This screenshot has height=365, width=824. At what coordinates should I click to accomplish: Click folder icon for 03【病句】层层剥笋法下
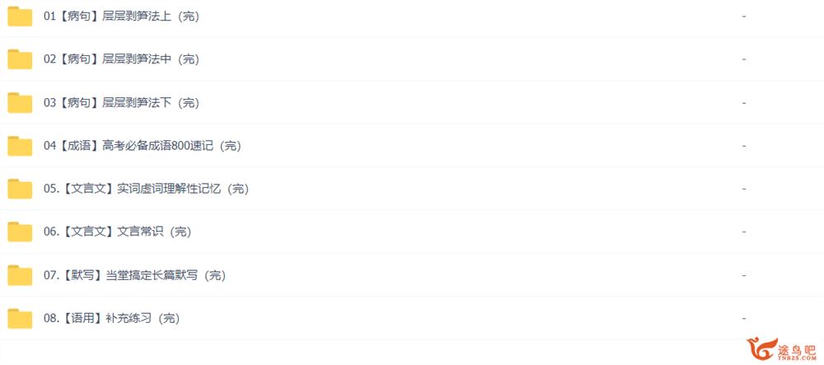click(x=20, y=103)
